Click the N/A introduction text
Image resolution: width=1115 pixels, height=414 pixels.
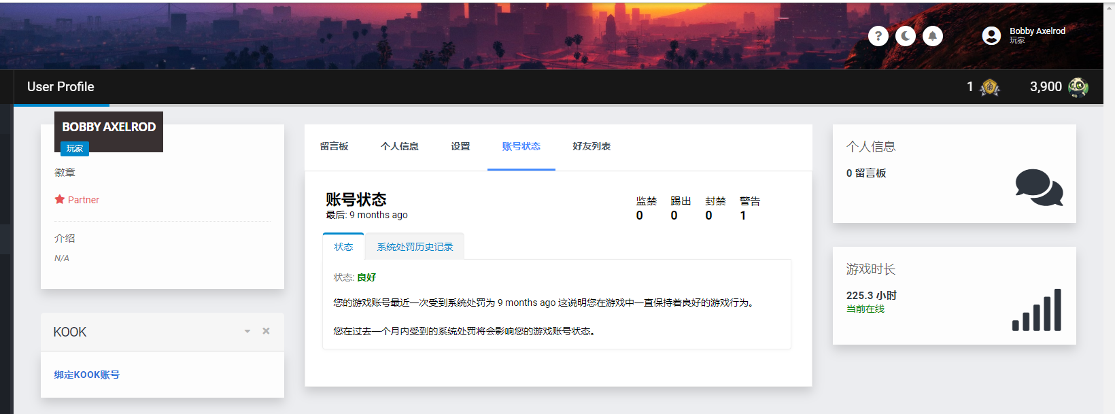pyautogui.click(x=62, y=258)
